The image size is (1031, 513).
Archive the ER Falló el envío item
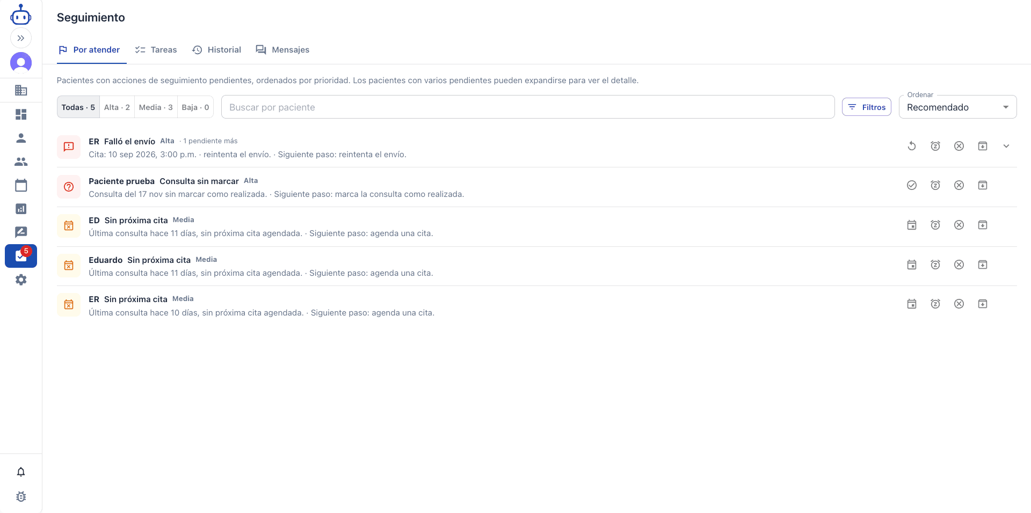[x=983, y=146]
